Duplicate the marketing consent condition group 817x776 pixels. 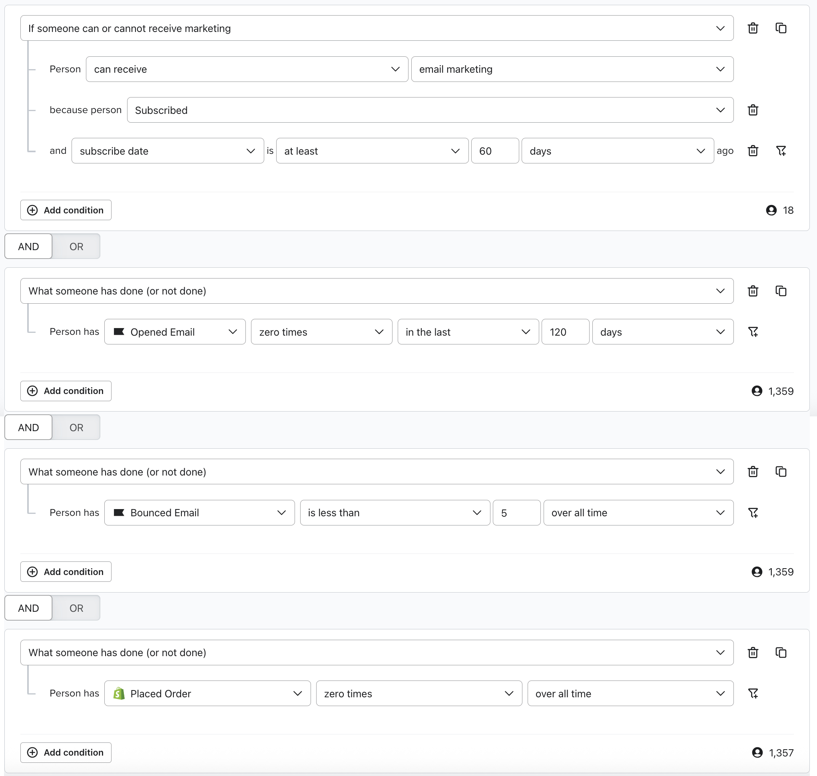pyautogui.click(x=780, y=28)
